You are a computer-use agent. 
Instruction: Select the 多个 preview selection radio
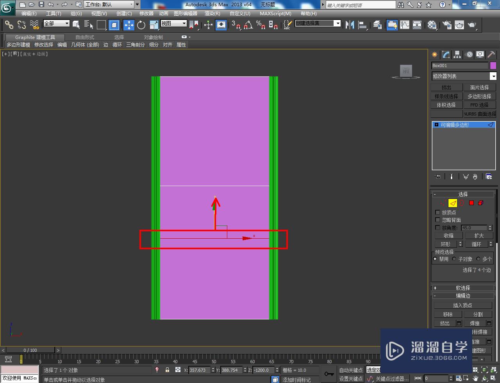[478, 259]
